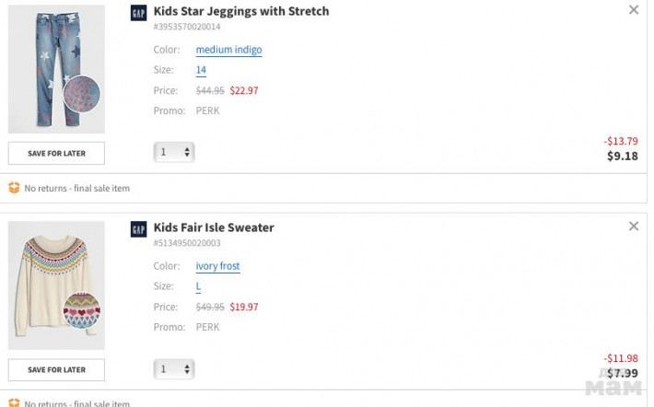
Task: Edit the sweater size L link
Action: (198, 286)
